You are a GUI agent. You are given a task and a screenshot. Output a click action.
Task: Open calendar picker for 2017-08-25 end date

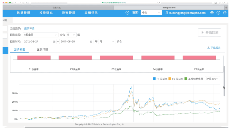pyautogui.click(x=91, y=42)
